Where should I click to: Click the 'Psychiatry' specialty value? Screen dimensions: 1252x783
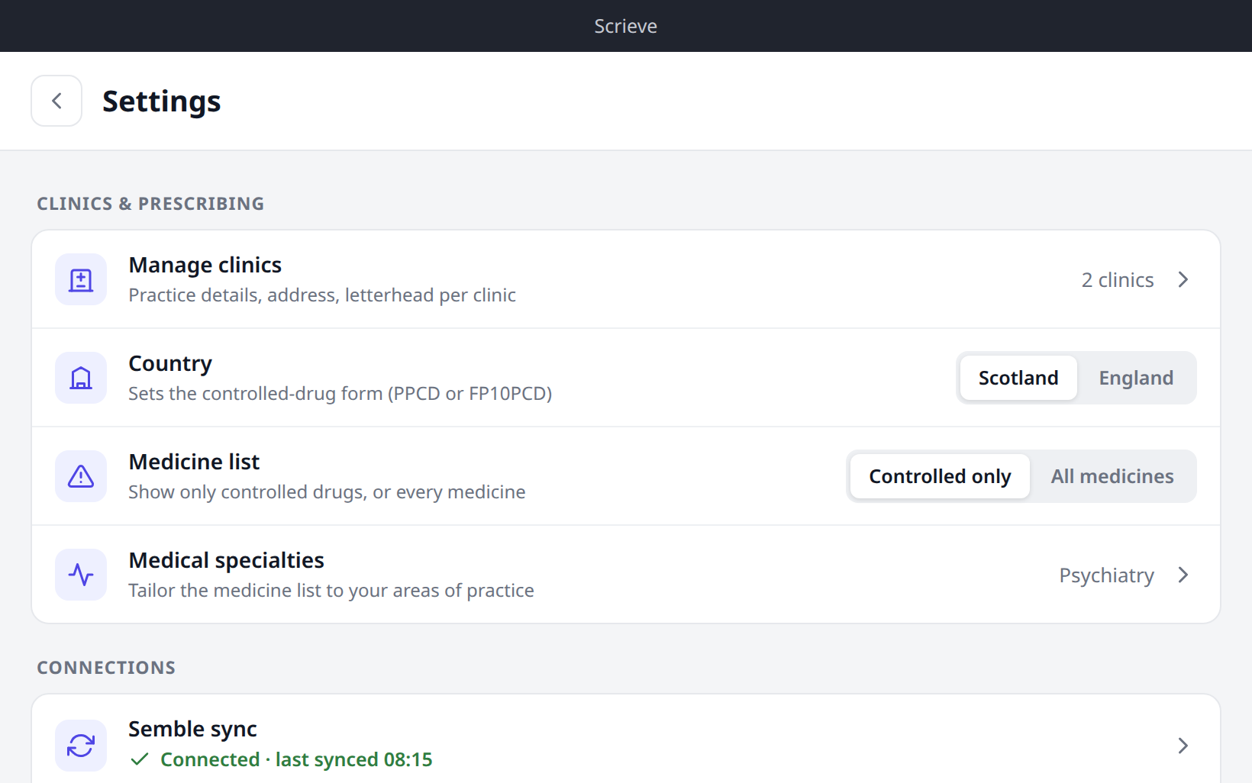pyautogui.click(x=1106, y=575)
